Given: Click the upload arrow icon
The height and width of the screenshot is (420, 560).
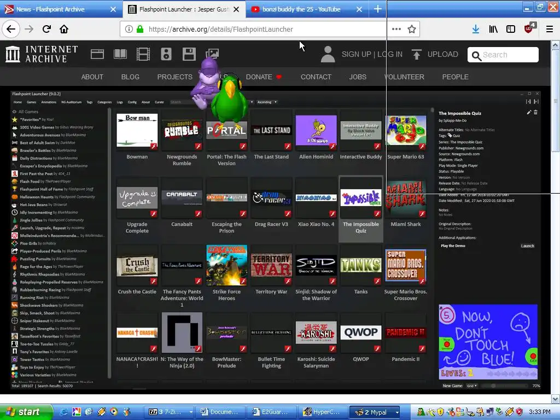Looking at the screenshot, I should click(416, 54).
